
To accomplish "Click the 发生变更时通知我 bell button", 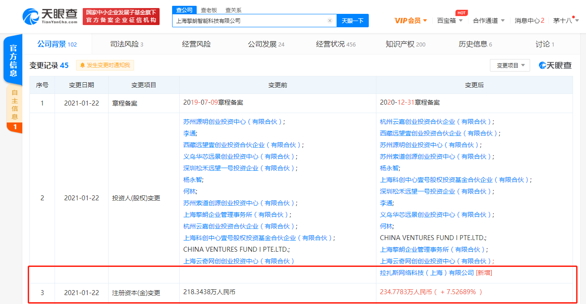I will [105, 65].
